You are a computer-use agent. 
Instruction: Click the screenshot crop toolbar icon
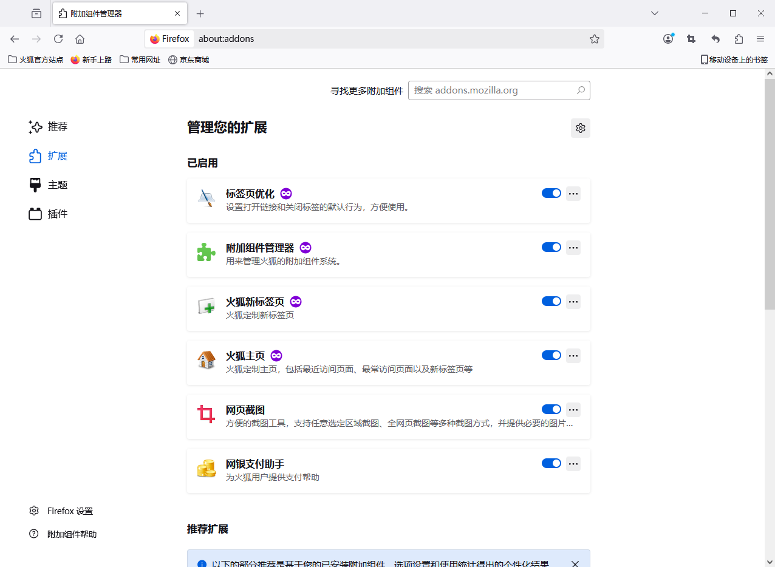[x=691, y=39]
